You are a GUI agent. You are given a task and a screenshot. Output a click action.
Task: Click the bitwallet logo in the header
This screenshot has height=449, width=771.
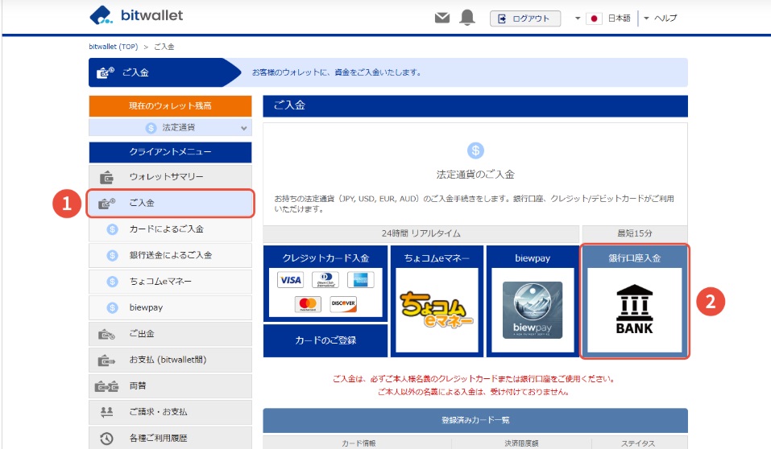[136, 15]
